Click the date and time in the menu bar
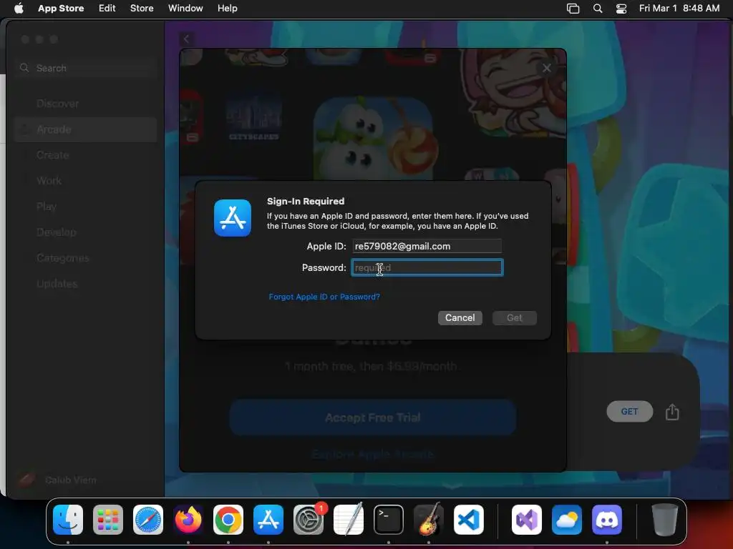This screenshot has width=733, height=549. 679,8
